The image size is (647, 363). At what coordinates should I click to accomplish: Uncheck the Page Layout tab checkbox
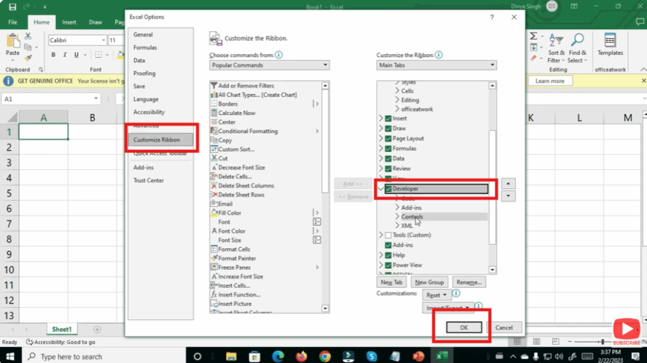coord(389,138)
